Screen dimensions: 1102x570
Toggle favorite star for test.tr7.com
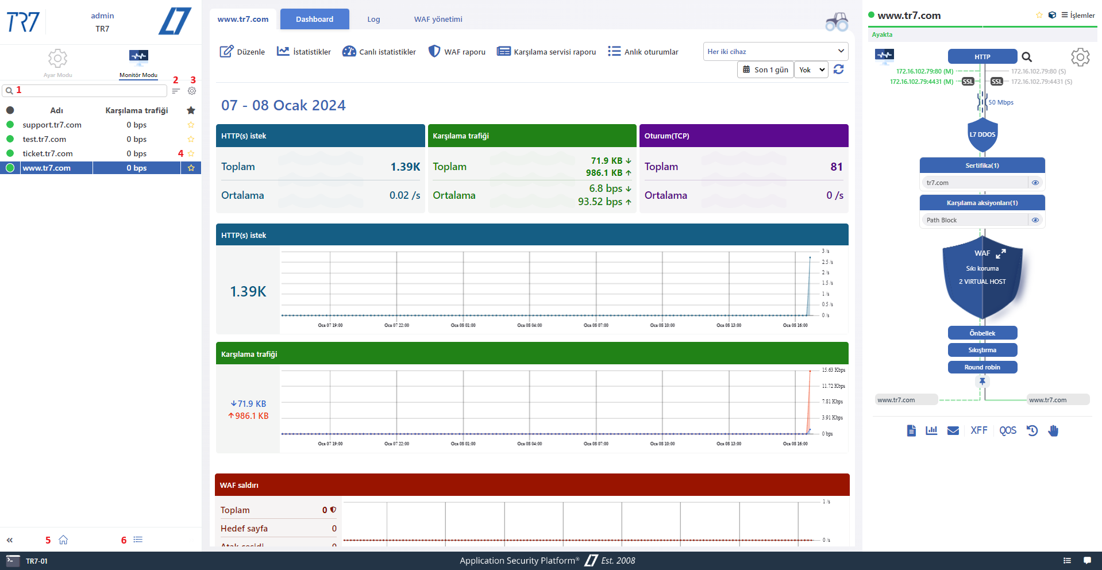point(191,139)
